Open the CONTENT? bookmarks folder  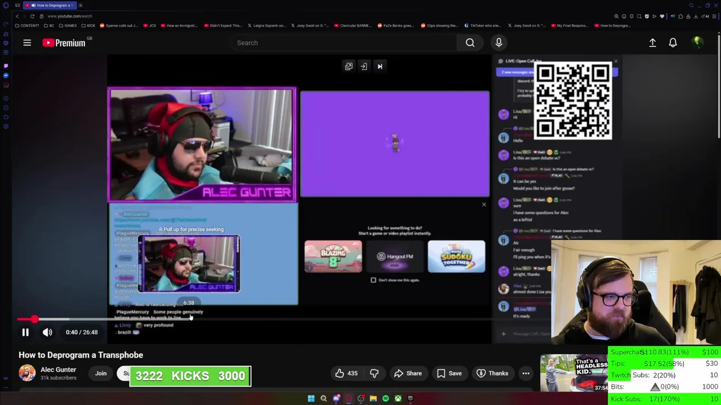[28, 25]
